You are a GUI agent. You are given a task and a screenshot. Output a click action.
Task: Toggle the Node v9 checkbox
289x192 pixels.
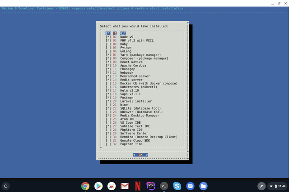pos(108,37)
